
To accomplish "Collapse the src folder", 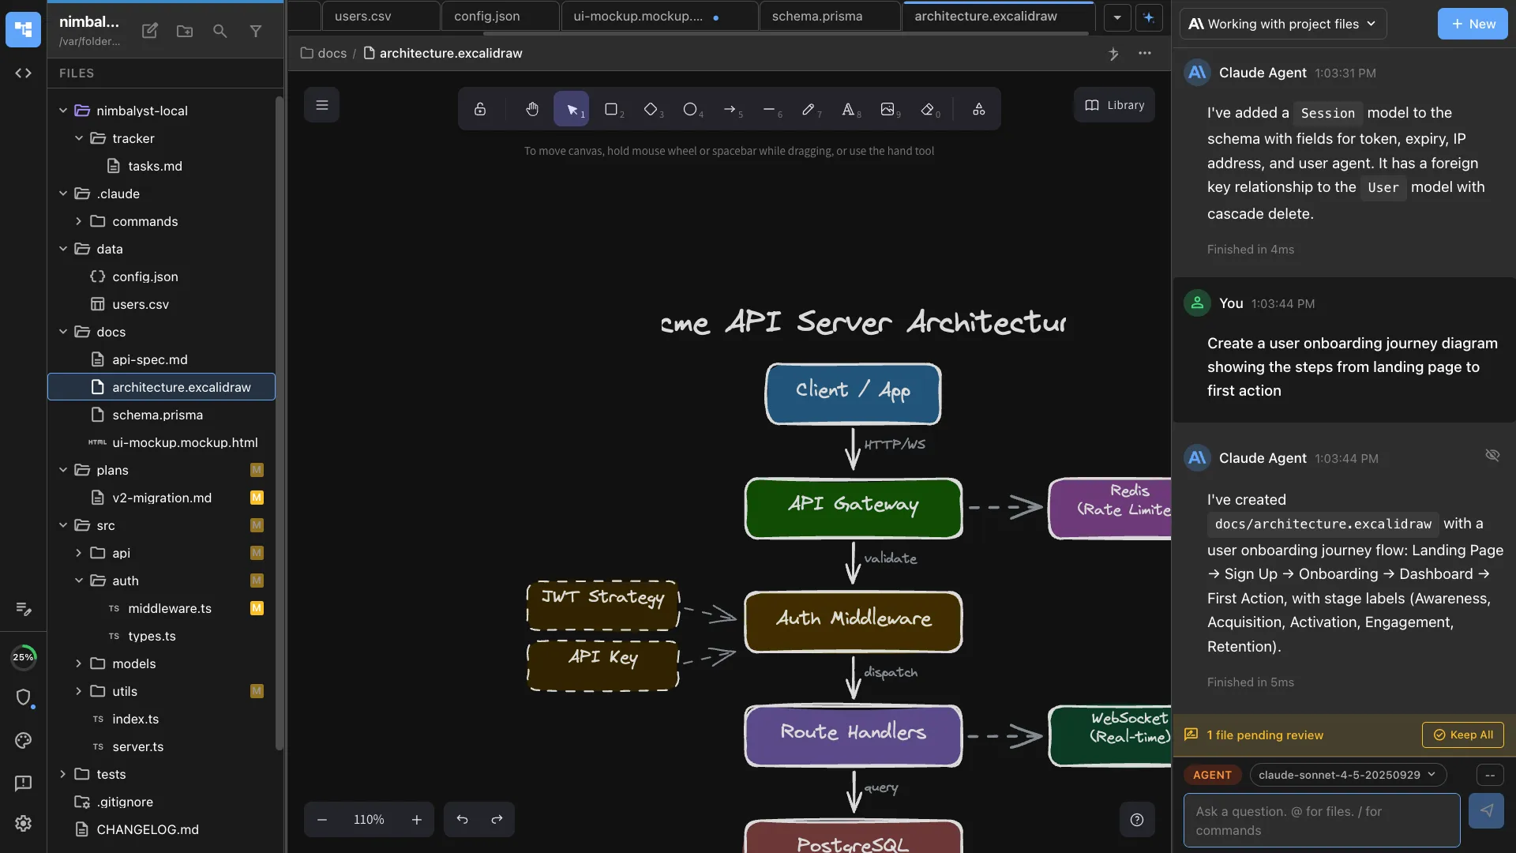I will click(x=63, y=525).
